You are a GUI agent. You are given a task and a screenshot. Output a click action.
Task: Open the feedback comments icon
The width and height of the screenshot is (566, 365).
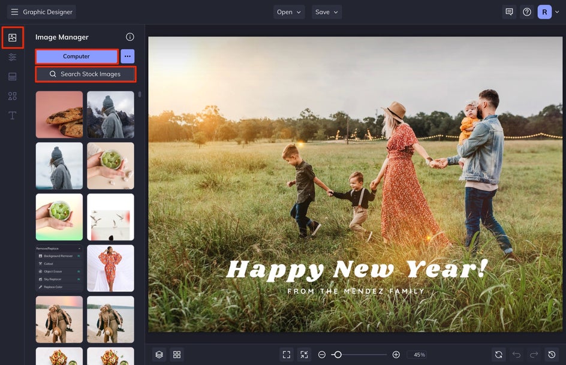click(x=509, y=12)
